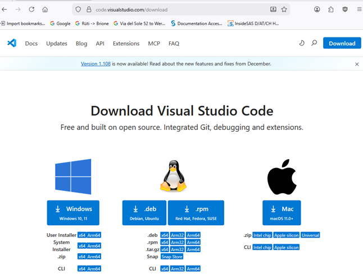363x279 pixels.
Task: Download the .rpm Red Hat package
Action: 196,212
